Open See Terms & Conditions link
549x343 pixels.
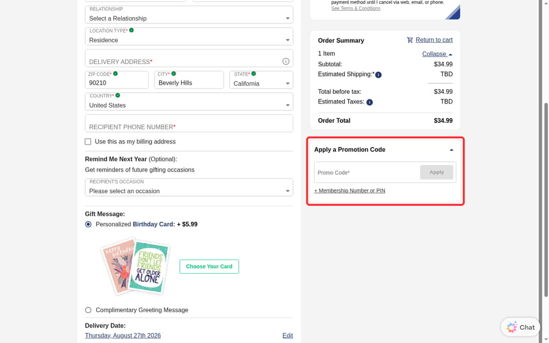pyautogui.click(x=355, y=9)
